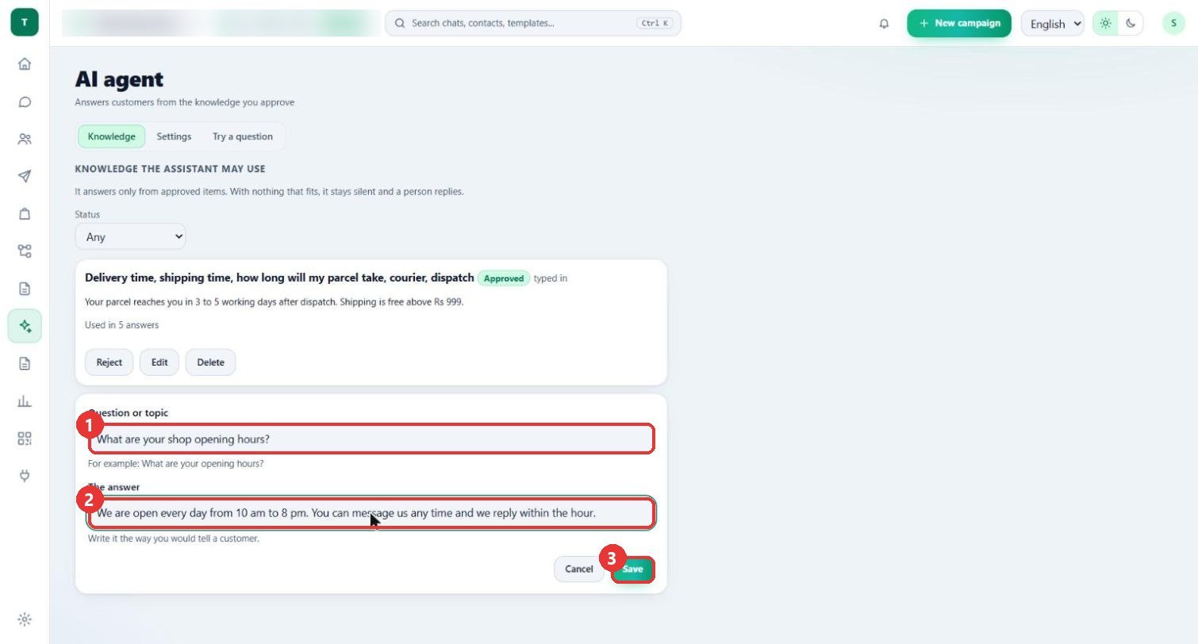Click the Approved status badge

504,278
